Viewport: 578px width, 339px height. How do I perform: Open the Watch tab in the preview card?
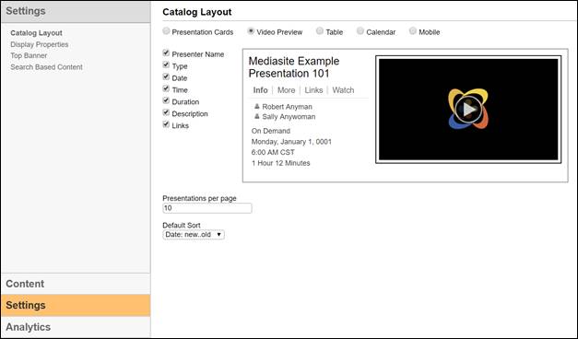(343, 90)
